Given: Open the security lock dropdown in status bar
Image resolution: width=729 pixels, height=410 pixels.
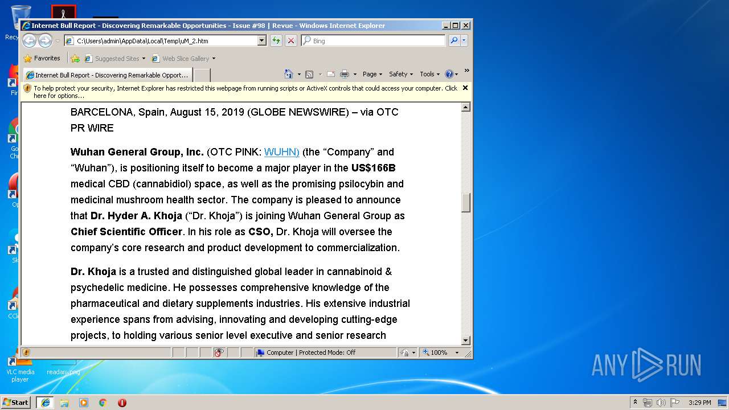Looking at the screenshot, I should tap(408, 352).
